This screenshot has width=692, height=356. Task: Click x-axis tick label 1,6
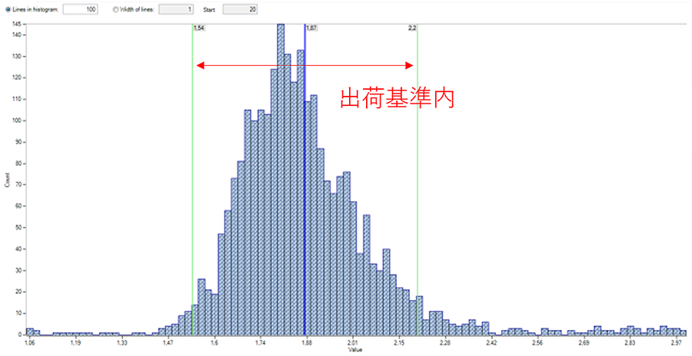tap(215, 342)
